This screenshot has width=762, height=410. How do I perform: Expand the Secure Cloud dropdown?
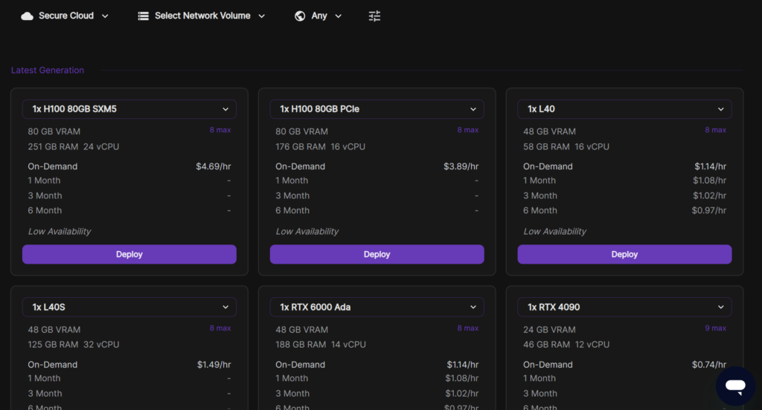[x=104, y=16]
